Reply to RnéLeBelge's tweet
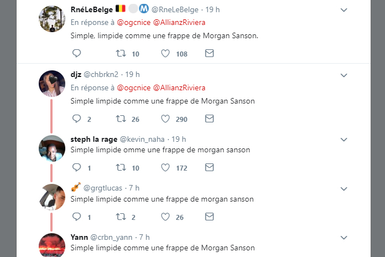 (76, 53)
